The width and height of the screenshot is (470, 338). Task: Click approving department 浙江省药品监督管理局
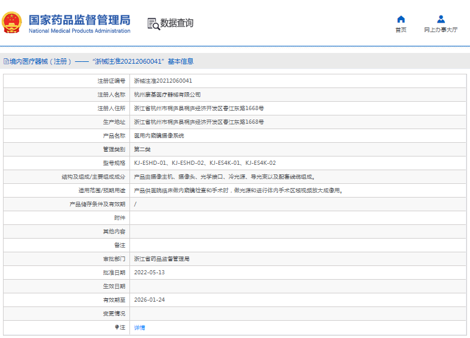click(x=162, y=259)
